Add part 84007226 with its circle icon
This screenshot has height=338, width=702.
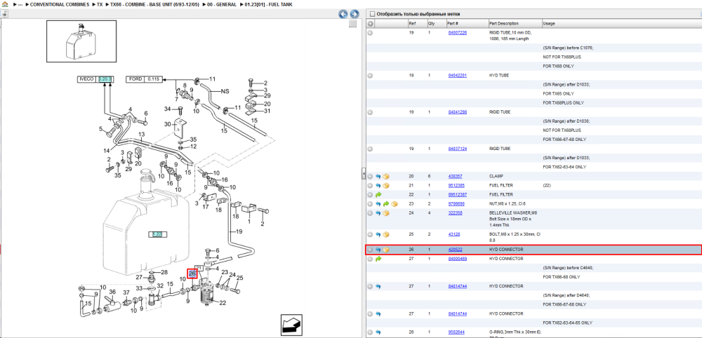(370, 33)
